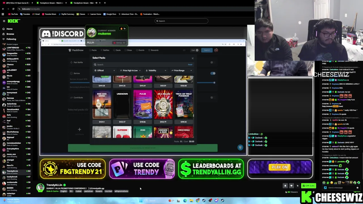Screen dimensions: 363x204
Task: Open the Packs tab in PackDraw
Action: pos(93,50)
